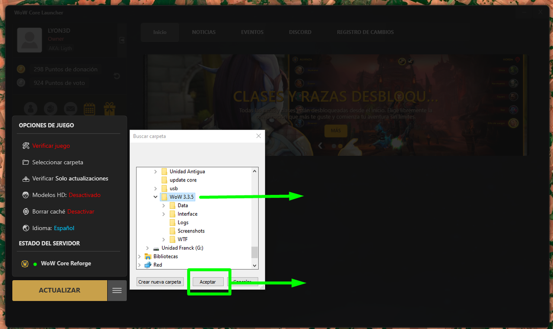
Task: Click Crear nueva carpeta button
Action: (x=160, y=282)
